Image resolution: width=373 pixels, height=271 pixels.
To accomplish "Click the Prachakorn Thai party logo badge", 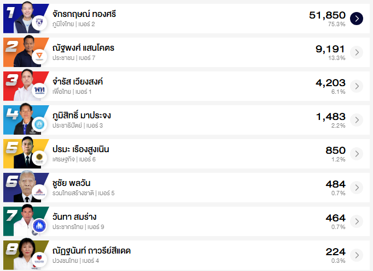I will [39, 226].
